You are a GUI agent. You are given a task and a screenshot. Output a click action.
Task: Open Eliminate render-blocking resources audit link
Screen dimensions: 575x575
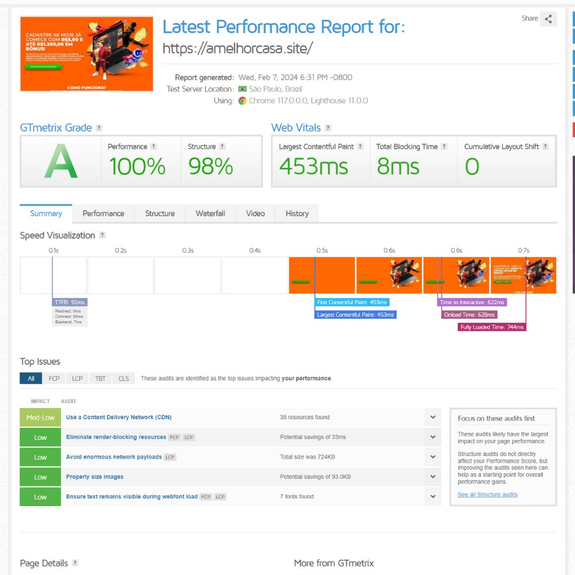tap(116, 437)
